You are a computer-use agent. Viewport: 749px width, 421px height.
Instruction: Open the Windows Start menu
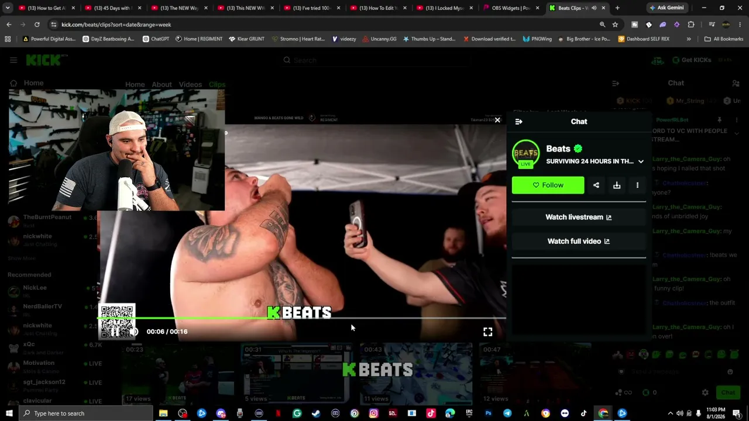pos(9,413)
